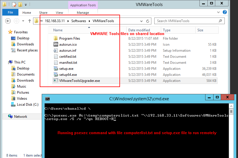Select This PC in navigation pane
Viewport: 238px width, 158px height.
point(20,62)
